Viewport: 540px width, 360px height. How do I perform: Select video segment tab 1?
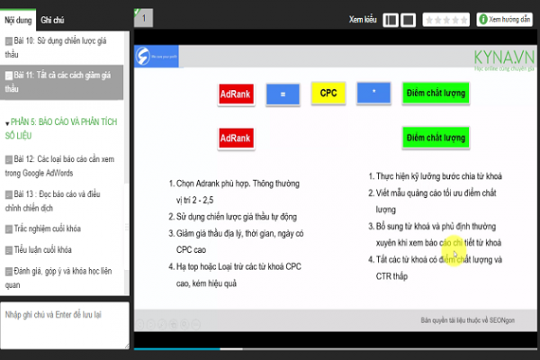(x=145, y=17)
